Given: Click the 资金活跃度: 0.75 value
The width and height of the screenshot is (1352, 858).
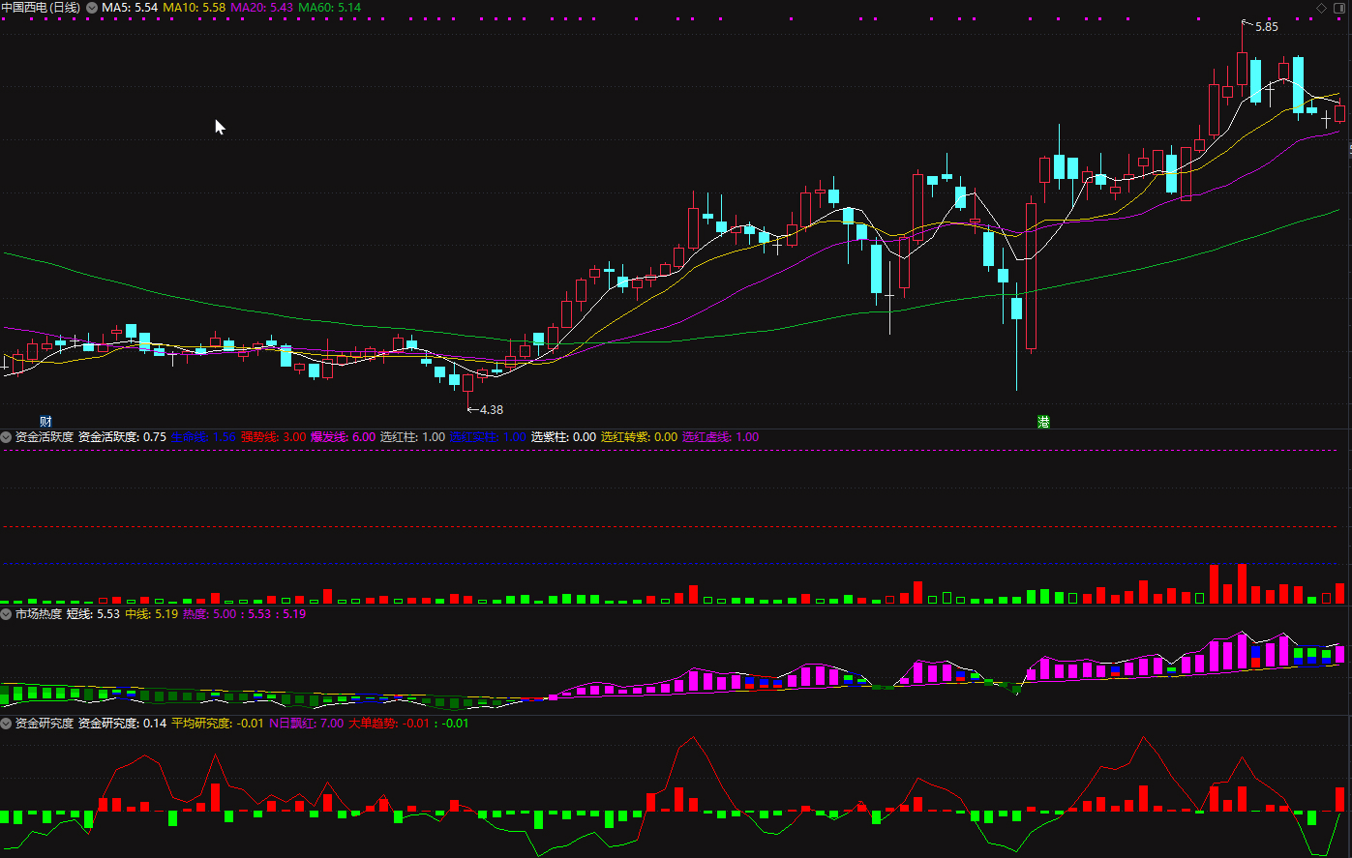Looking at the screenshot, I should 122,437.
